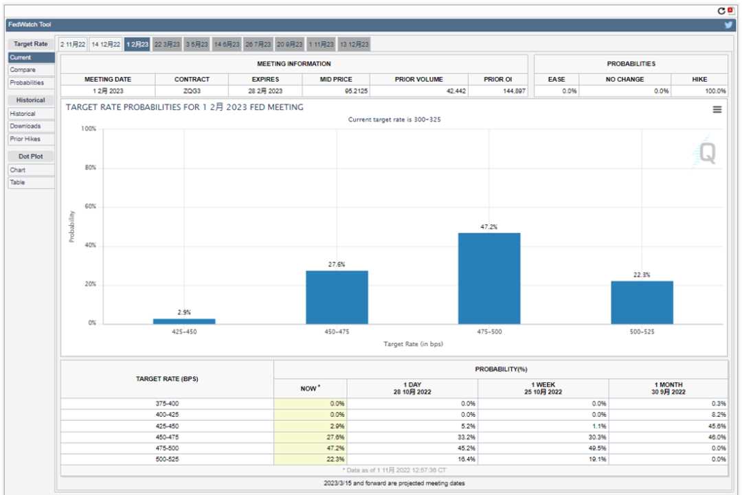Click the Twitter bird icon

point(728,25)
